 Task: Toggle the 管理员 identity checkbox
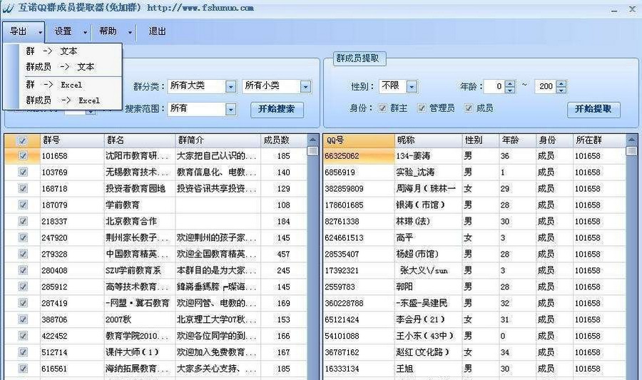[x=422, y=108]
